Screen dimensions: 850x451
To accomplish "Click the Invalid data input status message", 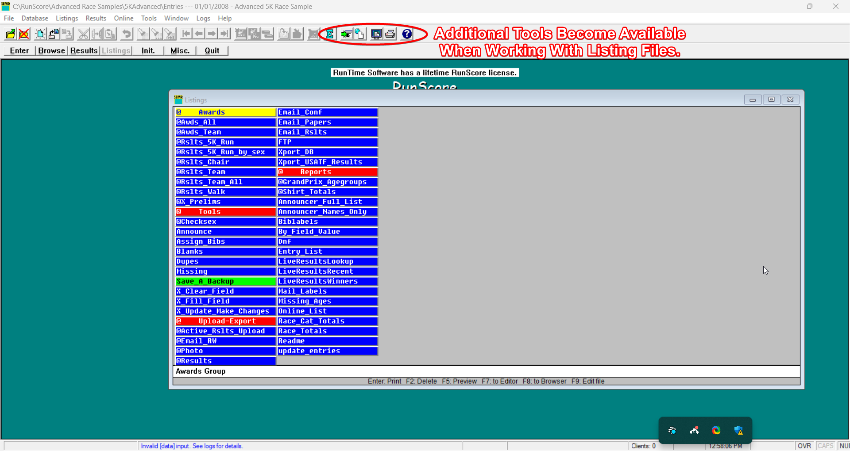I will 192,446.
